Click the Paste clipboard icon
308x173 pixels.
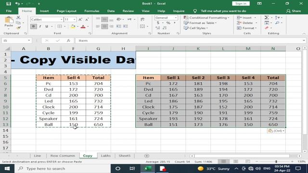pyautogui.click(x=9, y=20)
